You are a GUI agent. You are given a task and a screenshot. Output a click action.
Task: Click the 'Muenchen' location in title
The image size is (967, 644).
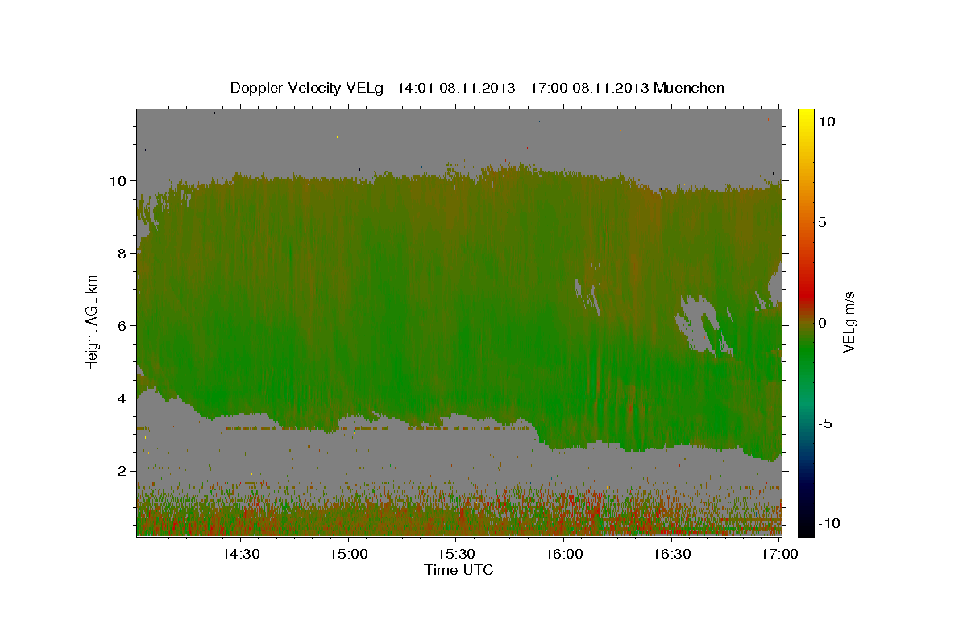coord(690,88)
